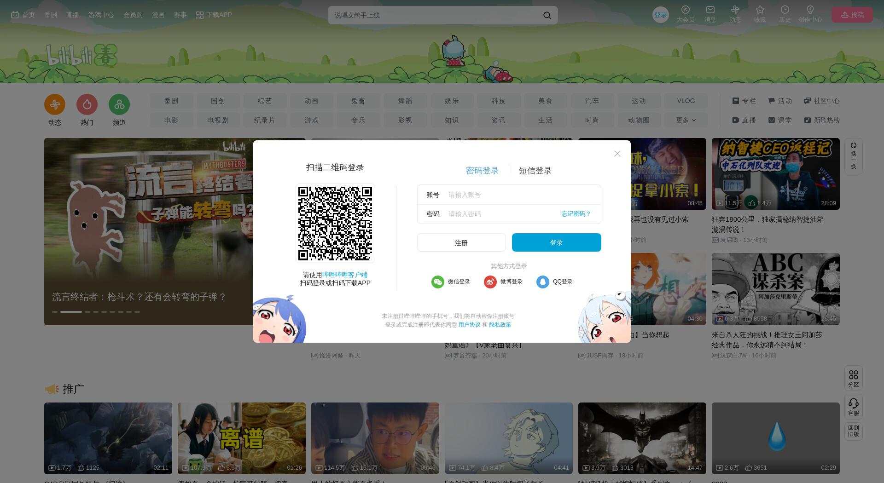Viewport: 884px width, 483px height.
Task: Open the 收藏 favorites star icon
Action: click(760, 10)
